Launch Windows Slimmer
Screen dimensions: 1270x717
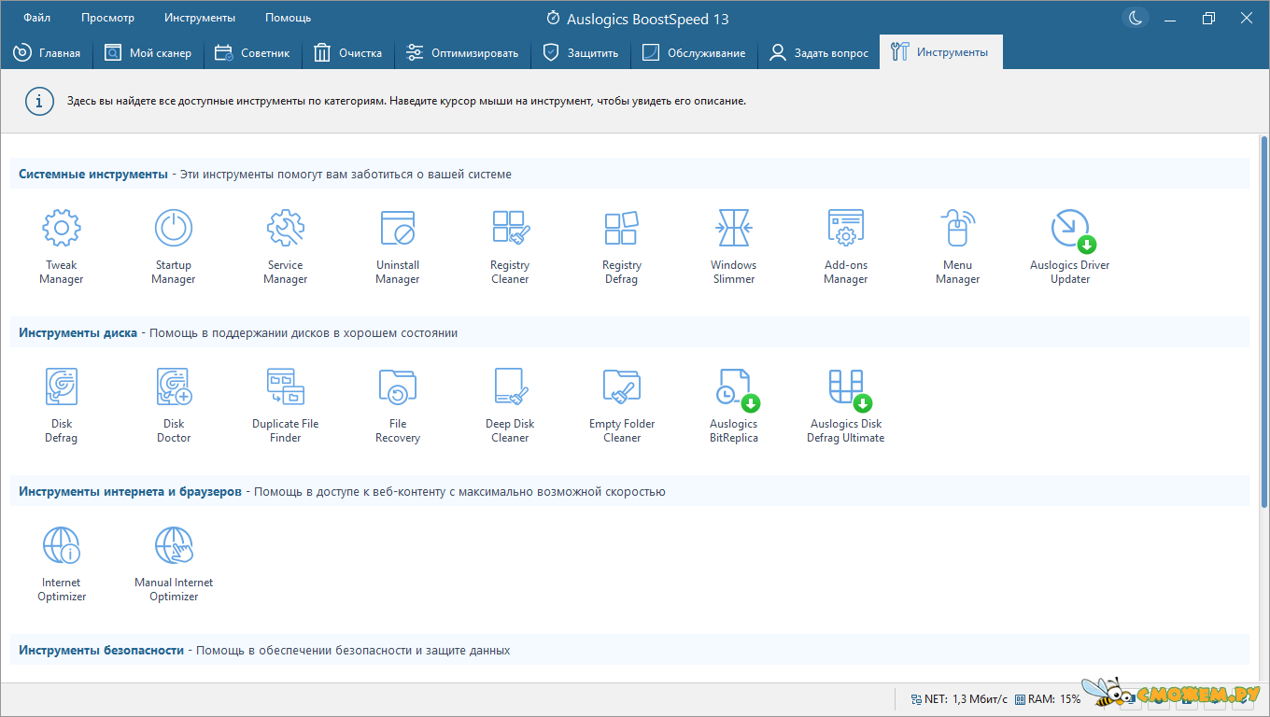(x=734, y=246)
